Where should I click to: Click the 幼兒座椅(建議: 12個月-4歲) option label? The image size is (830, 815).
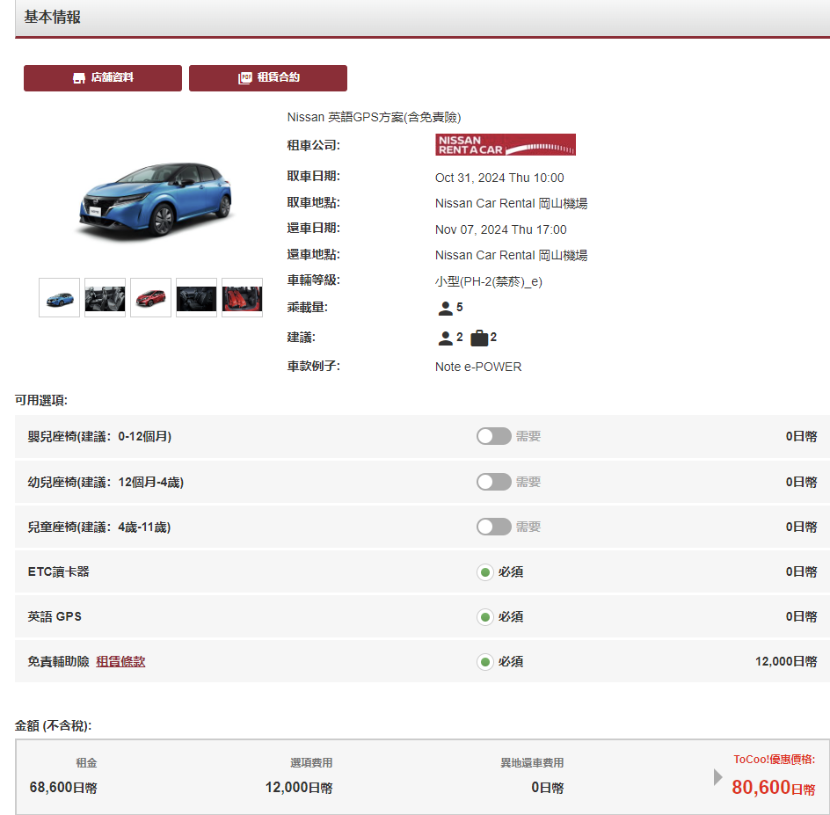point(106,482)
